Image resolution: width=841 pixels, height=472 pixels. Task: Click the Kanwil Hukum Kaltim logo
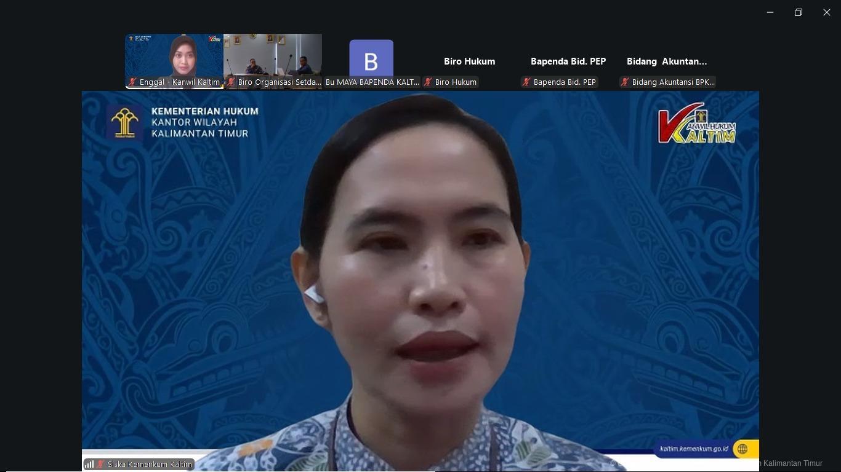click(x=696, y=127)
